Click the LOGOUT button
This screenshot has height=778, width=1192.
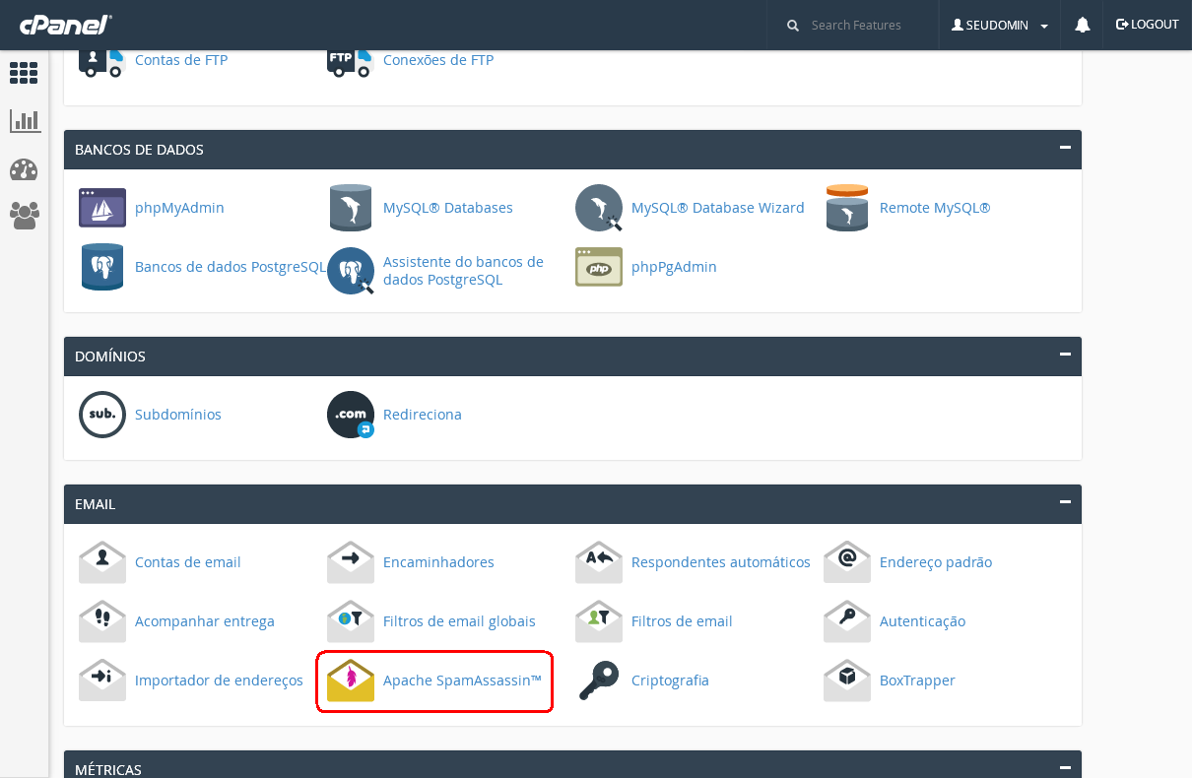pos(1147,25)
